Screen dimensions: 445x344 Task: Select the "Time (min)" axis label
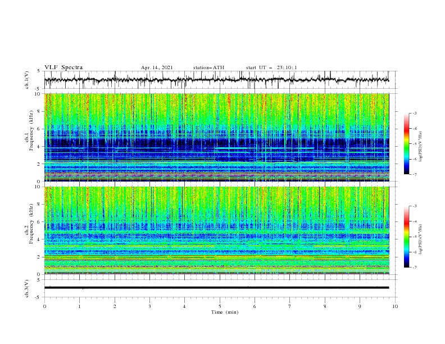tap(225, 312)
